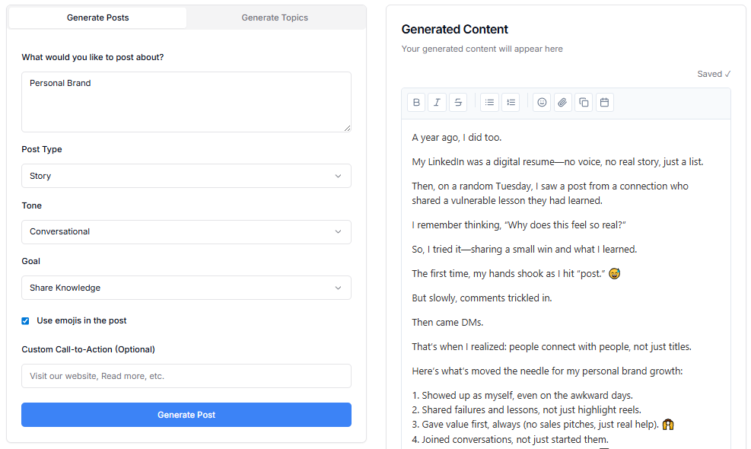The height and width of the screenshot is (449, 751).
Task: Open the Post Type dropdown showing Story
Action: pos(186,176)
